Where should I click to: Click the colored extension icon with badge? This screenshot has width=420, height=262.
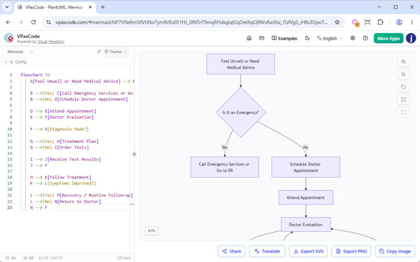tap(355, 23)
